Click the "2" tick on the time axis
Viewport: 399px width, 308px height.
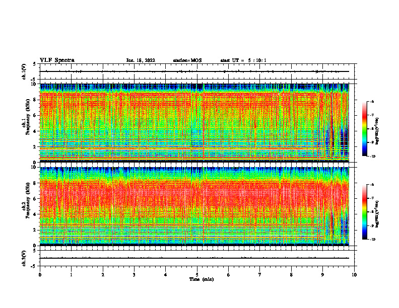103,275
